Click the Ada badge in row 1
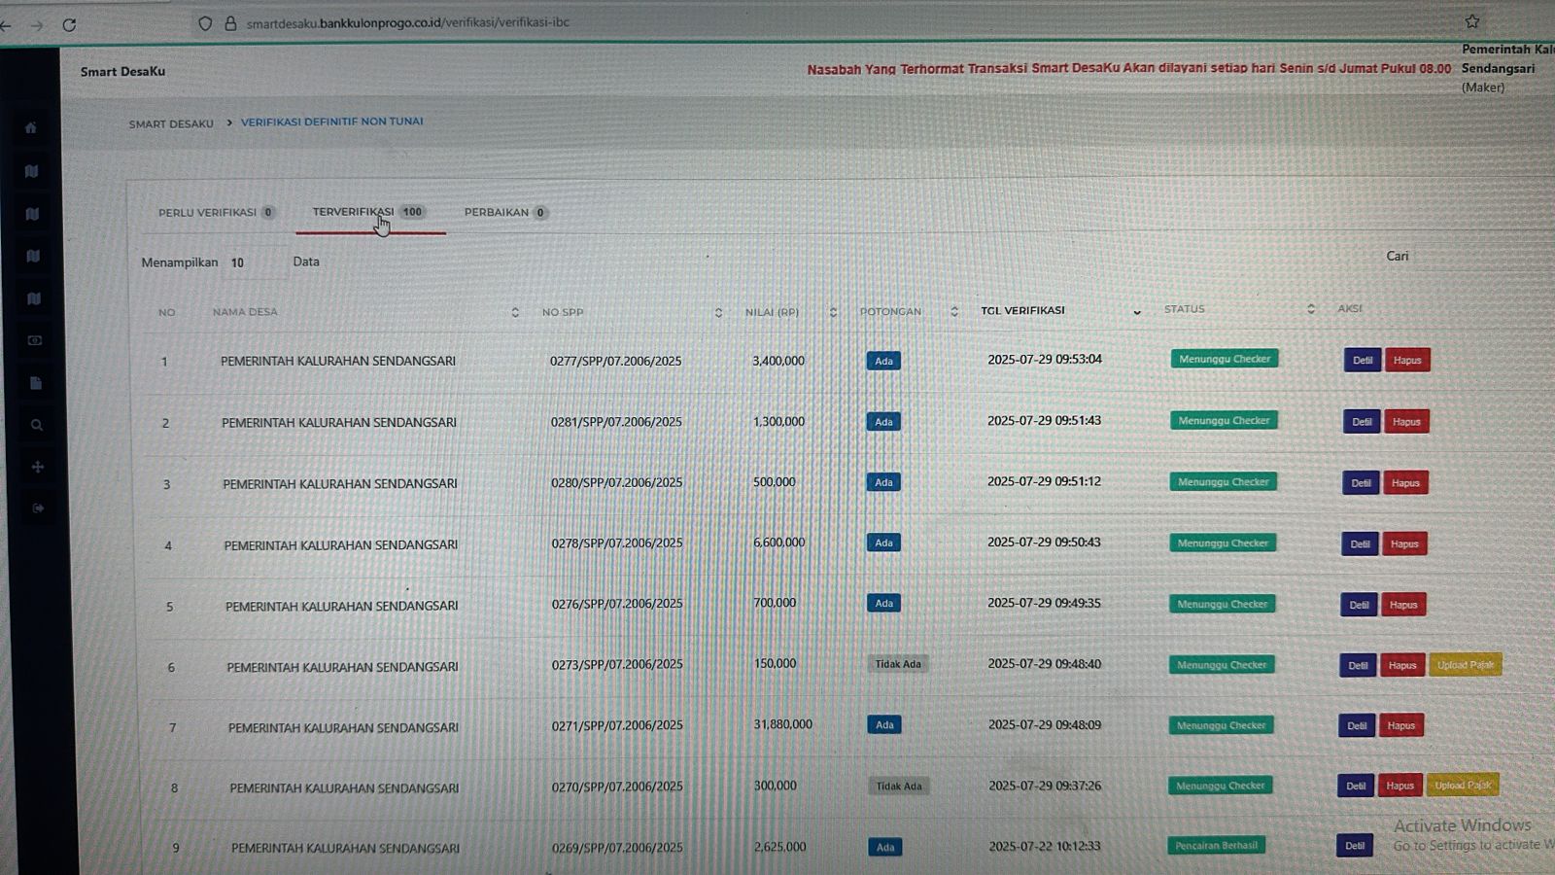 883,361
